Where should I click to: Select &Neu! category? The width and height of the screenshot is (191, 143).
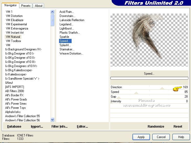click(x=9, y=83)
